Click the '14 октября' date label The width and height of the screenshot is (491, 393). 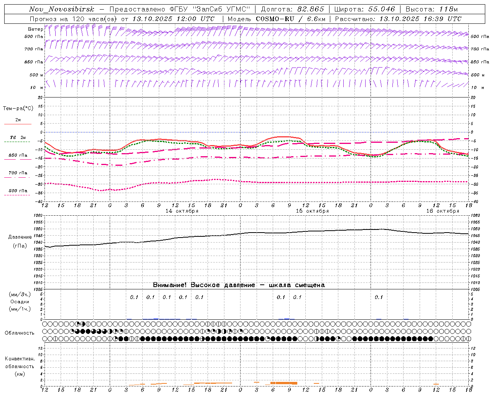point(182,211)
